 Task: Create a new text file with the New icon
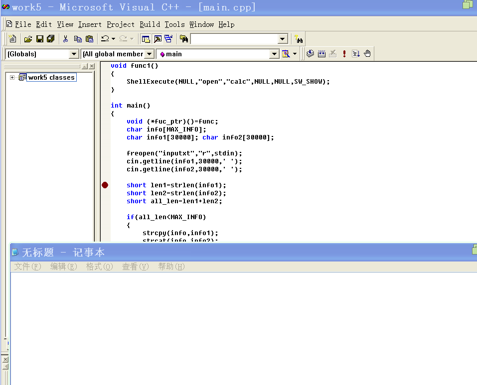click(12, 38)
